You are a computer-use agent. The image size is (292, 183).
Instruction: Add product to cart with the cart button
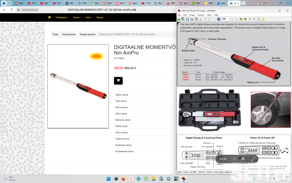[x=118, y=81]
